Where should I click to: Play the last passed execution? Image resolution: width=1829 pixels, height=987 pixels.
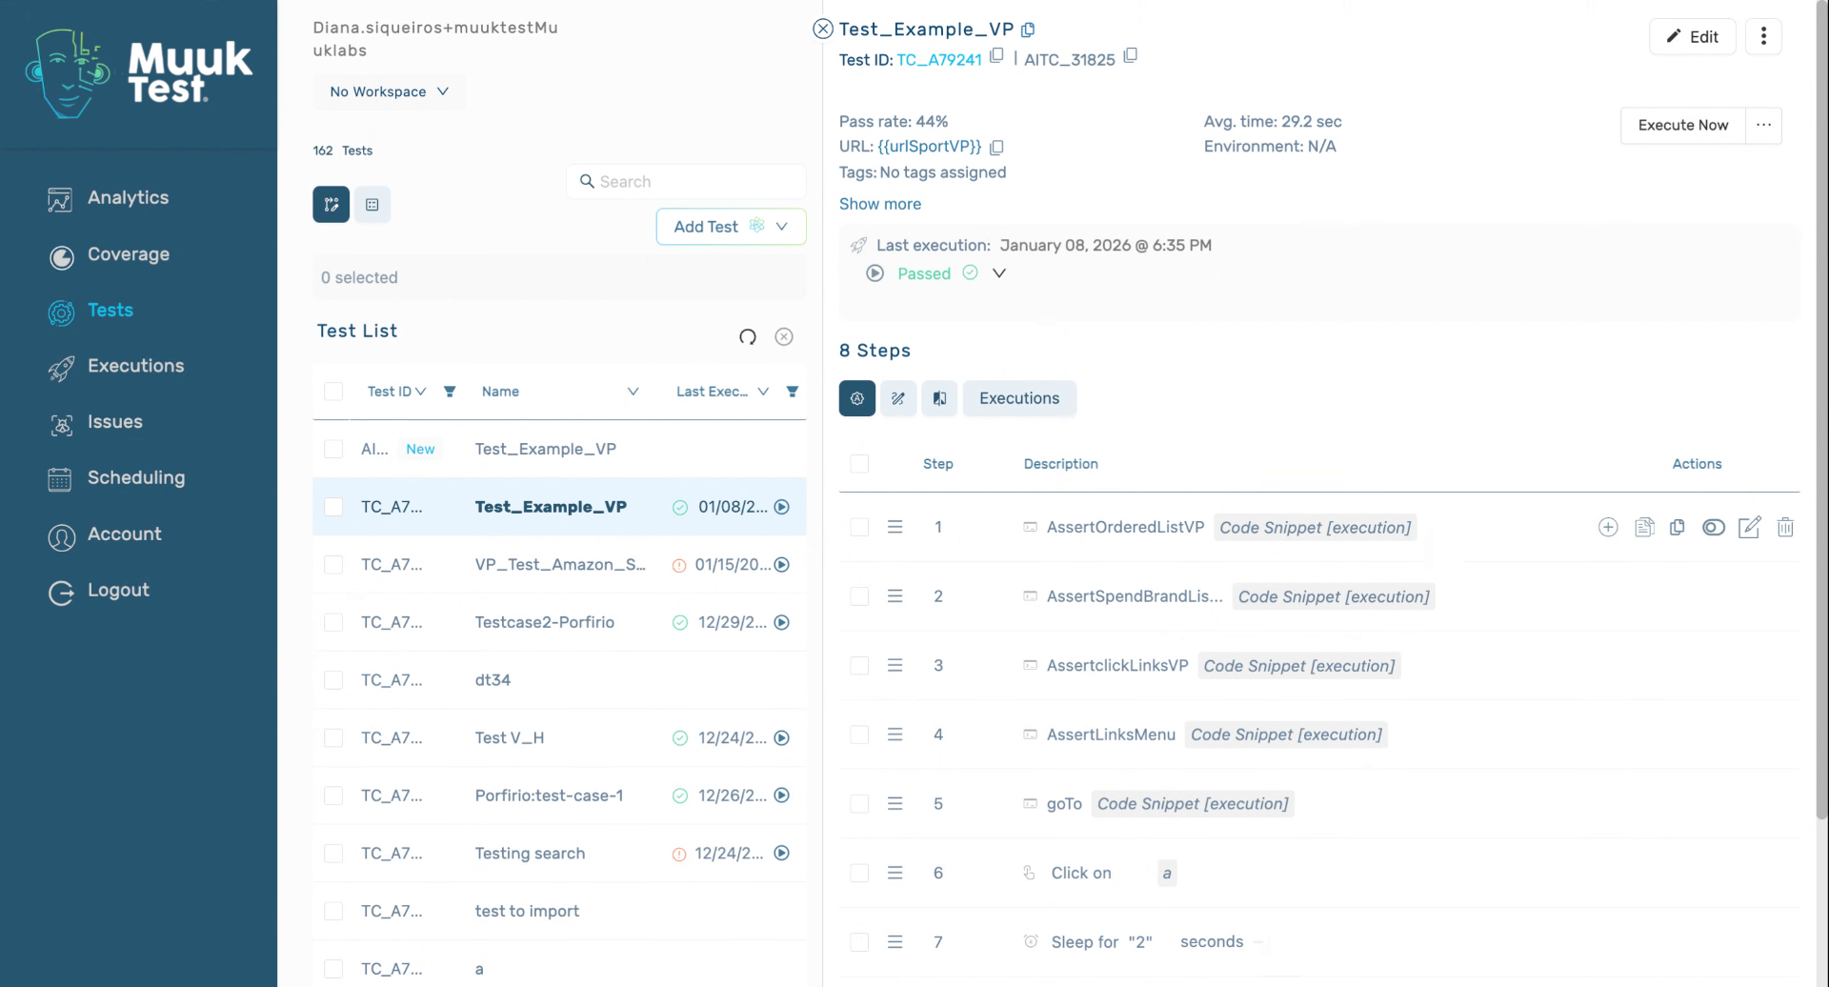[874, 273]
